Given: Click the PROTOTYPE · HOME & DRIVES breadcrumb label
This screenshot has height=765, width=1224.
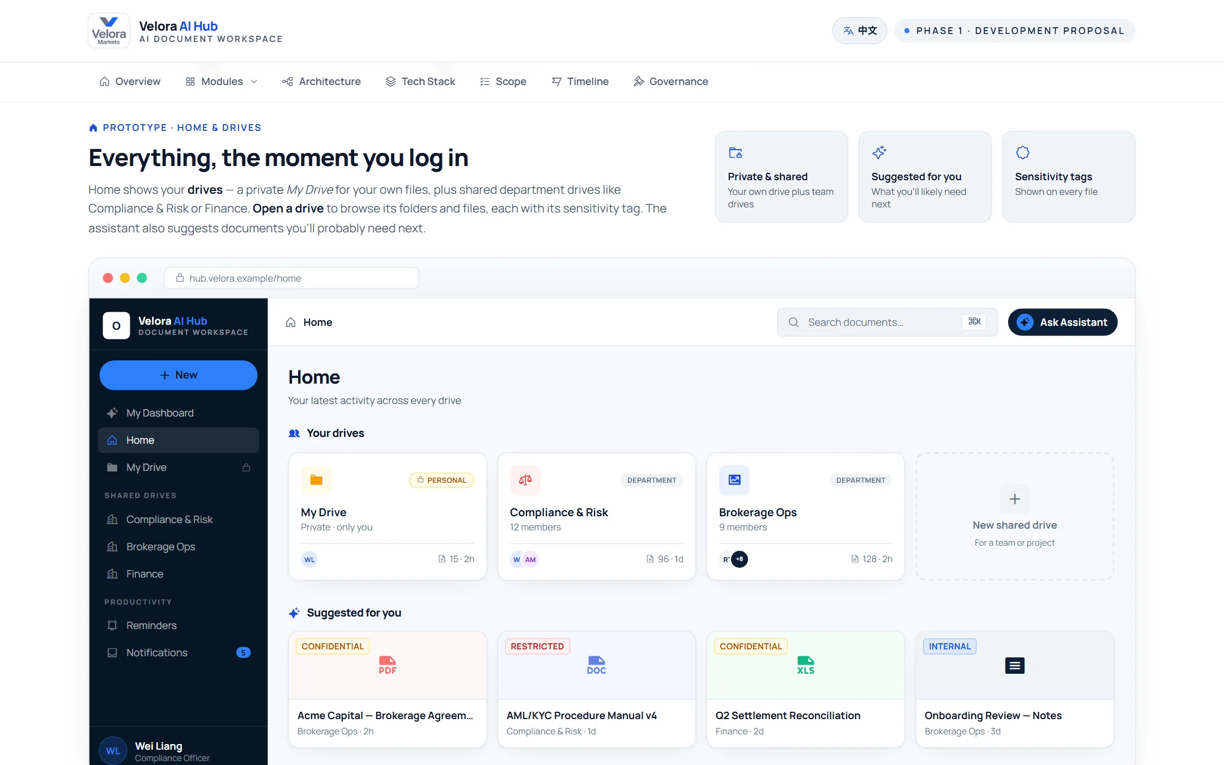Looking at the screenshot, I should pos(182,128).
